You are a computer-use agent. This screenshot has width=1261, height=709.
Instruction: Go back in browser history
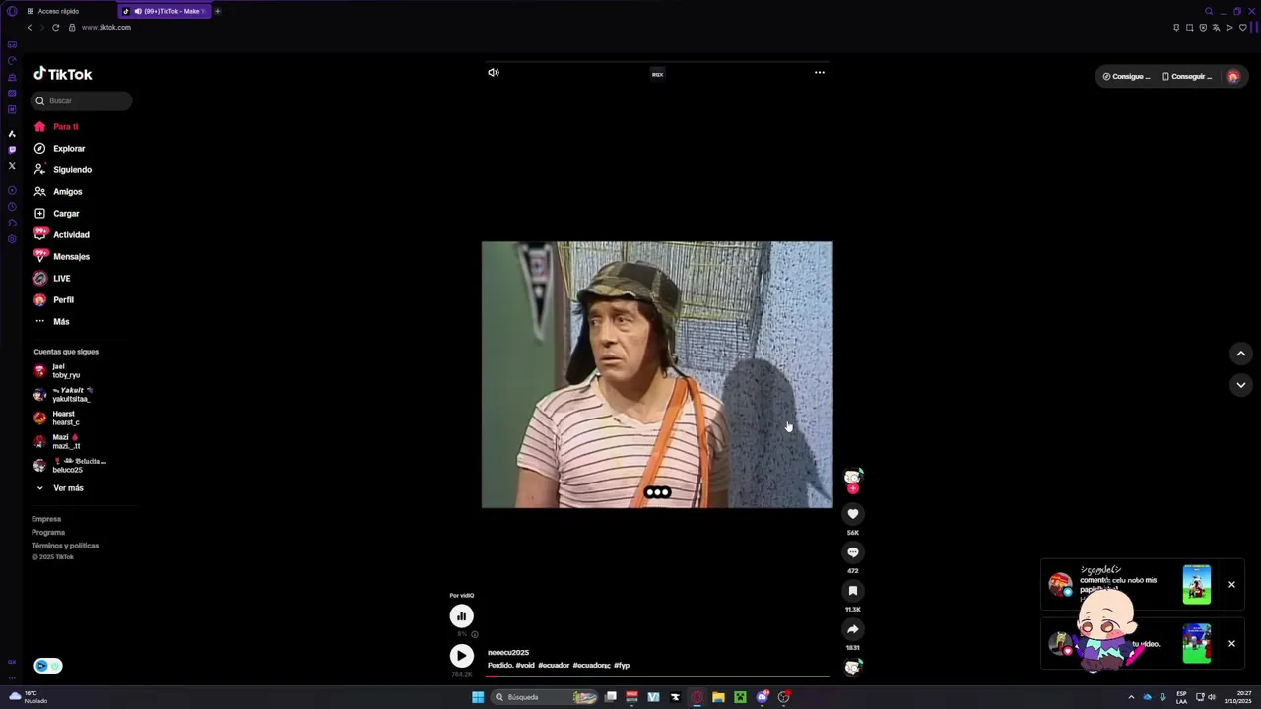(30, 28)
